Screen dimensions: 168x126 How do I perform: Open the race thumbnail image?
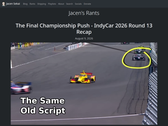pos(84,84)
